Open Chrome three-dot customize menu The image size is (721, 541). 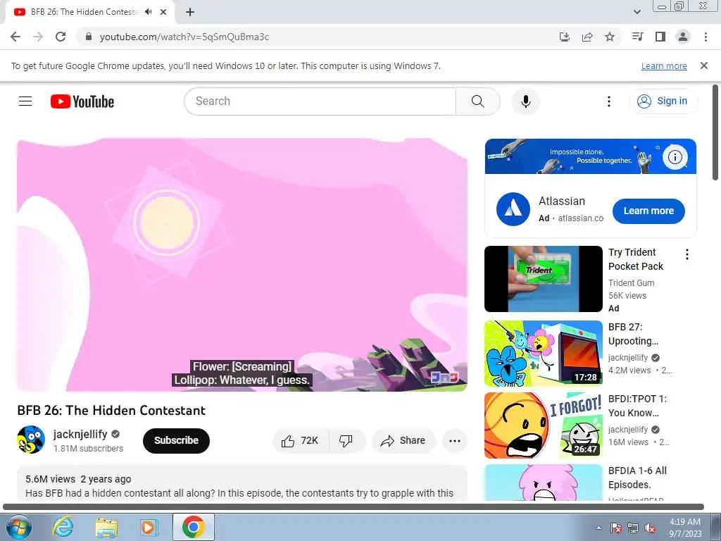pyautogui.click(x=706, y=37)
